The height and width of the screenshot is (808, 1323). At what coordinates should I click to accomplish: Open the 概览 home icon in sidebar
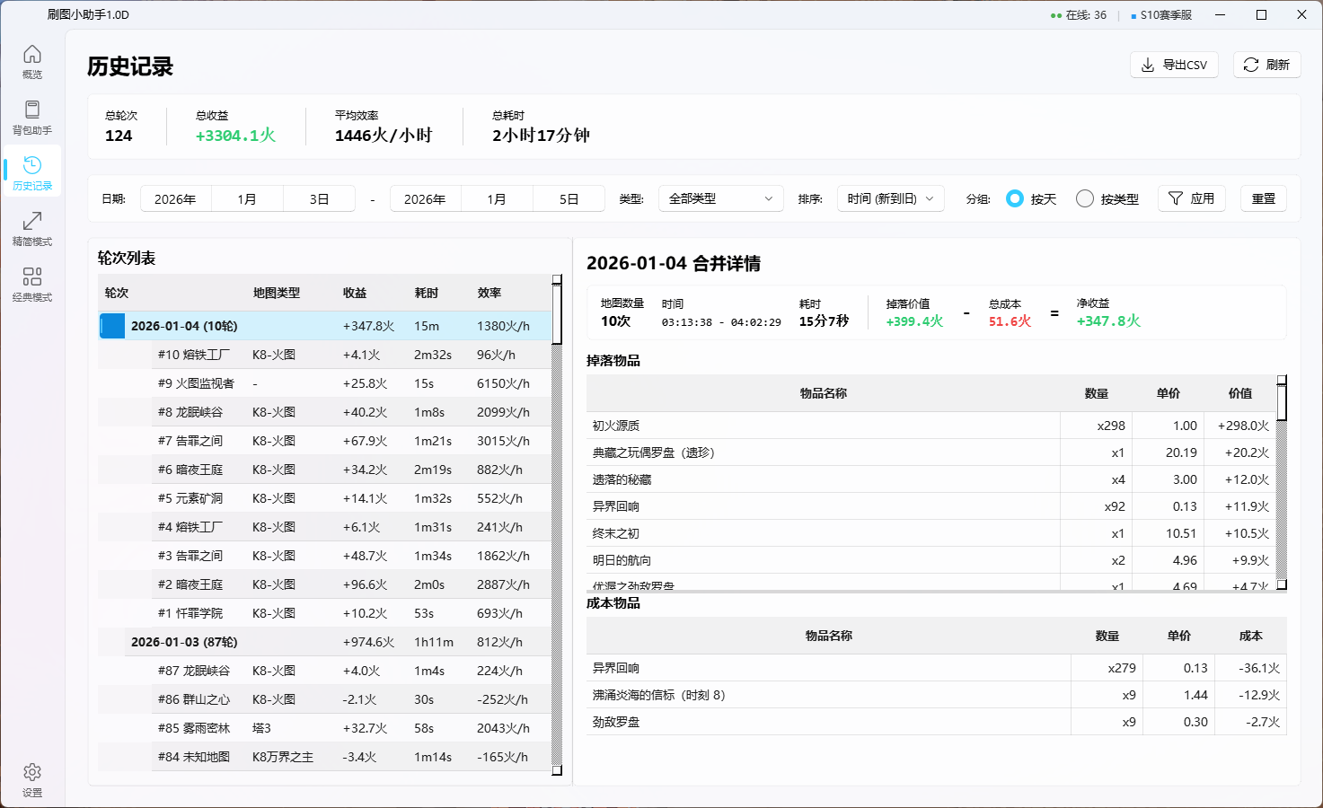tap(32, 62)
